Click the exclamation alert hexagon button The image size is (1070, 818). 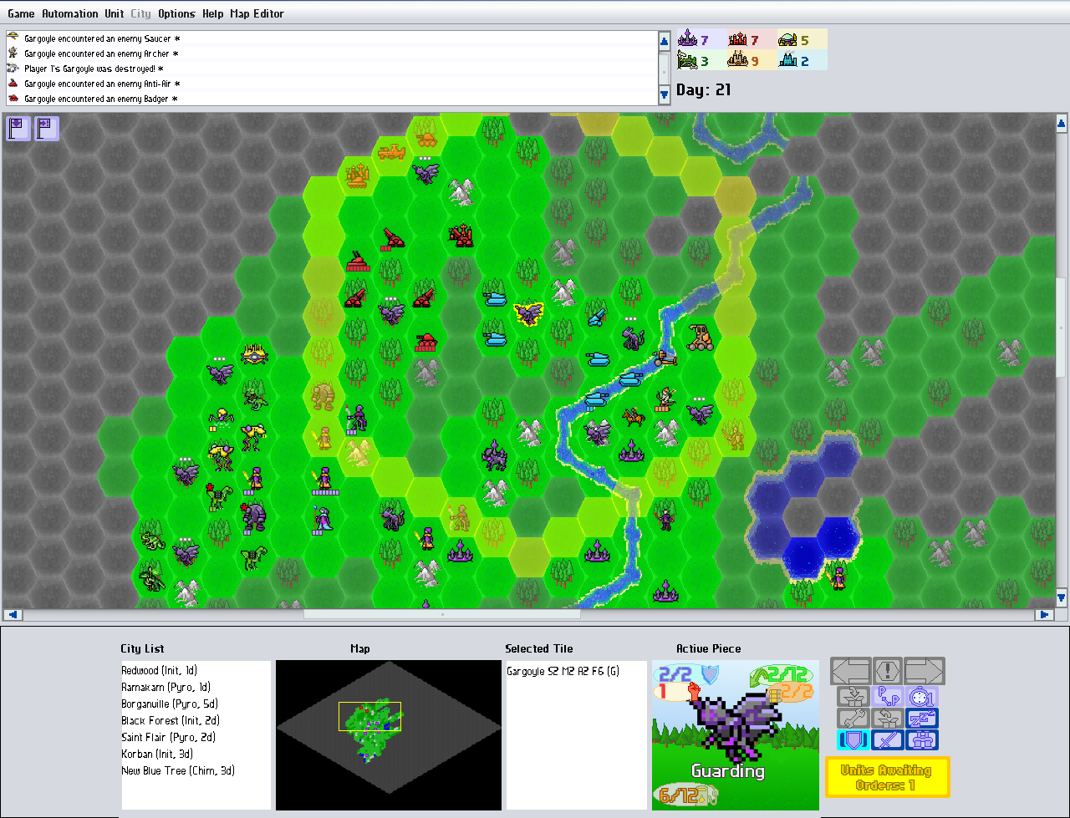tap(888, 671)
